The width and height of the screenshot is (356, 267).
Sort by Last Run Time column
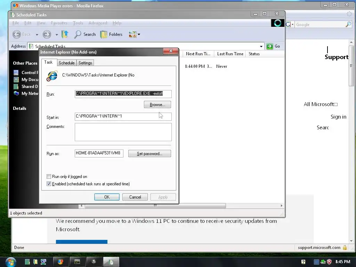230,54
